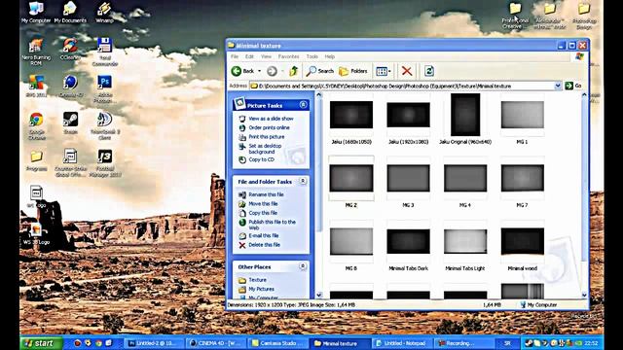This screenshot has width=623, height=350.
Task: Select the Minimal Tabs Dark thumbnail
Action: point(408,241)
